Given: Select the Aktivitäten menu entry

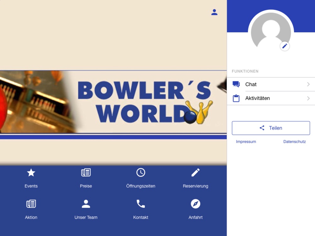Looking at the screenshot, I should [x=271, y=98].
